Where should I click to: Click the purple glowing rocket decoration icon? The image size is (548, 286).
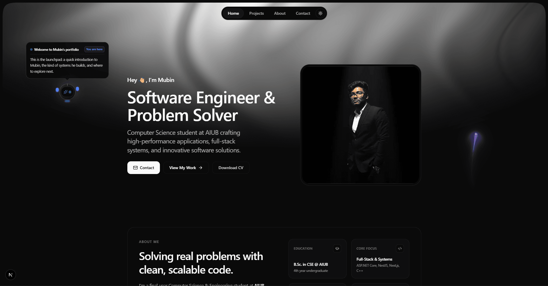click(x=475, y=141)
